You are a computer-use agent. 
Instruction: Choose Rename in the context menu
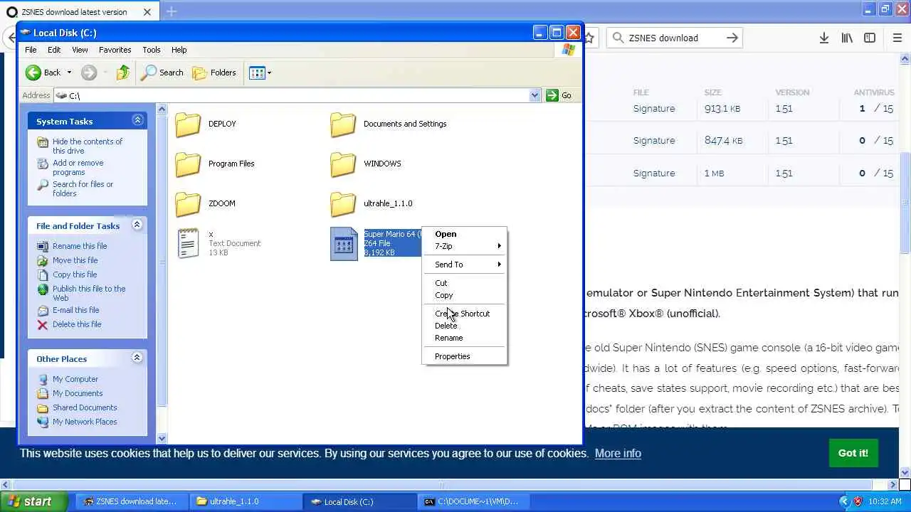[465, 338]
